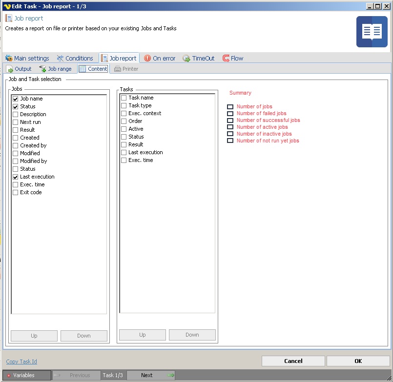393x382 pixels.
Task: Go to Next task
Action: 151,375
